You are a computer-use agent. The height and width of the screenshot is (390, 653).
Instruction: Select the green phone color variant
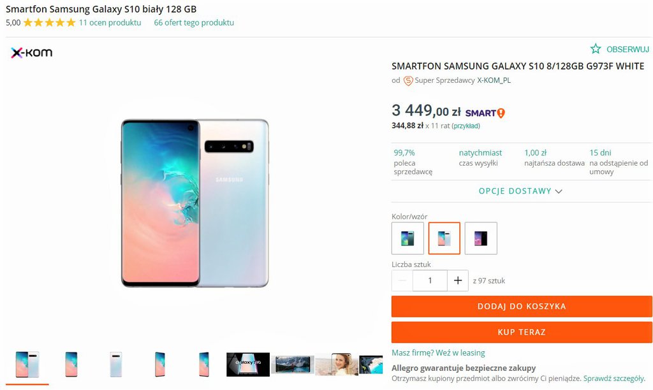point(407,238)
